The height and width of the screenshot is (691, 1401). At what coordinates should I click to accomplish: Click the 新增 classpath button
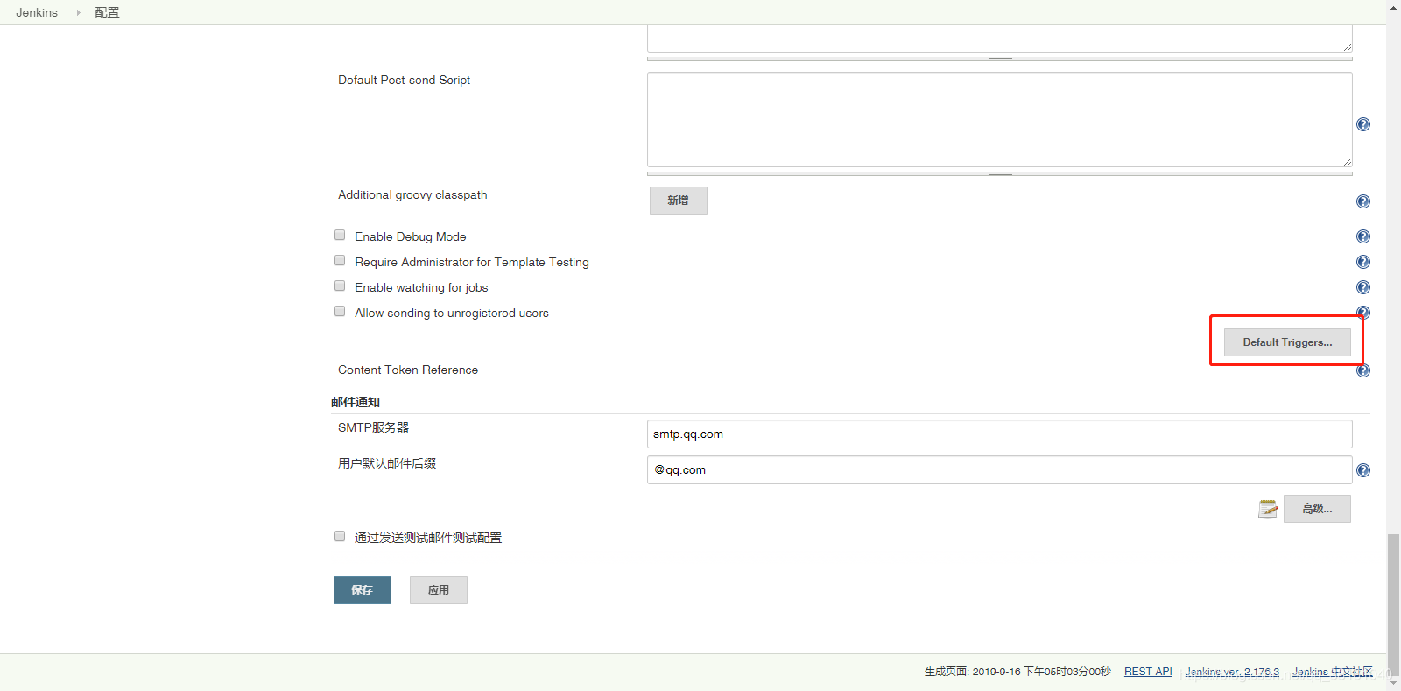click(678, 201)
